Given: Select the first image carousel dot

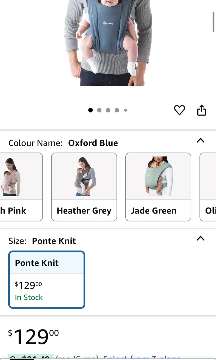Looking at the screenshot, I should [x=90, y=110].
